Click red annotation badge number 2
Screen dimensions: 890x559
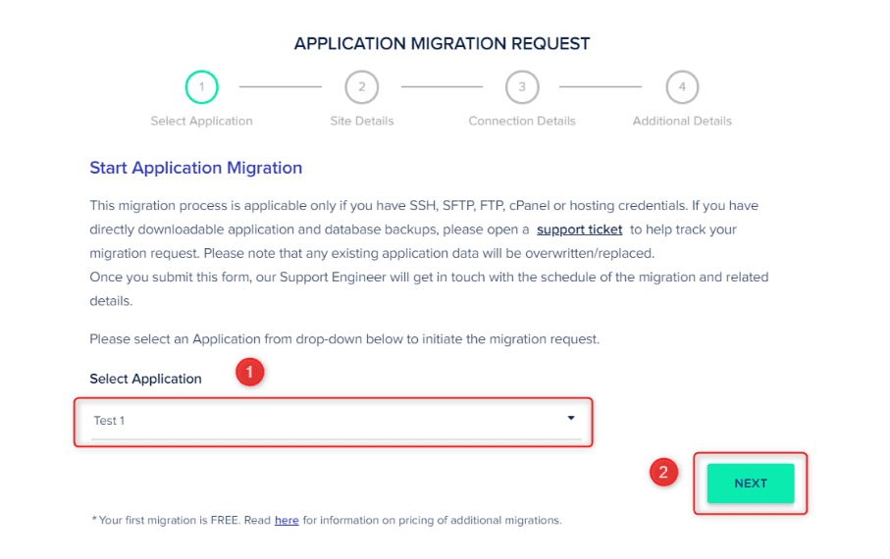click(x=663, y=472)
